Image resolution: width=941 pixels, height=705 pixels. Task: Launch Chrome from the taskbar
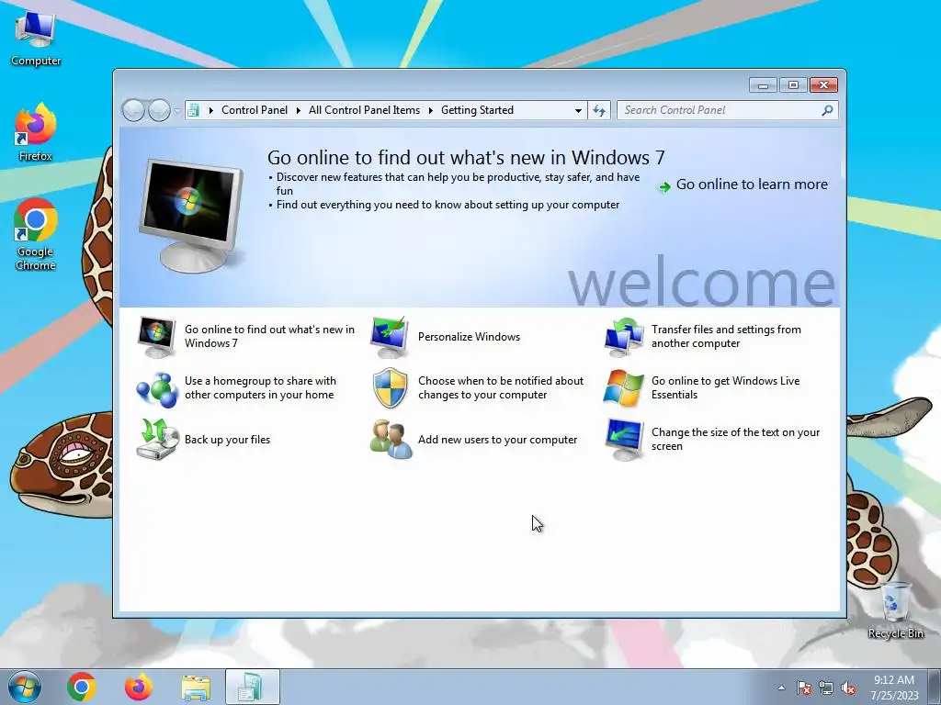[82, 687]
